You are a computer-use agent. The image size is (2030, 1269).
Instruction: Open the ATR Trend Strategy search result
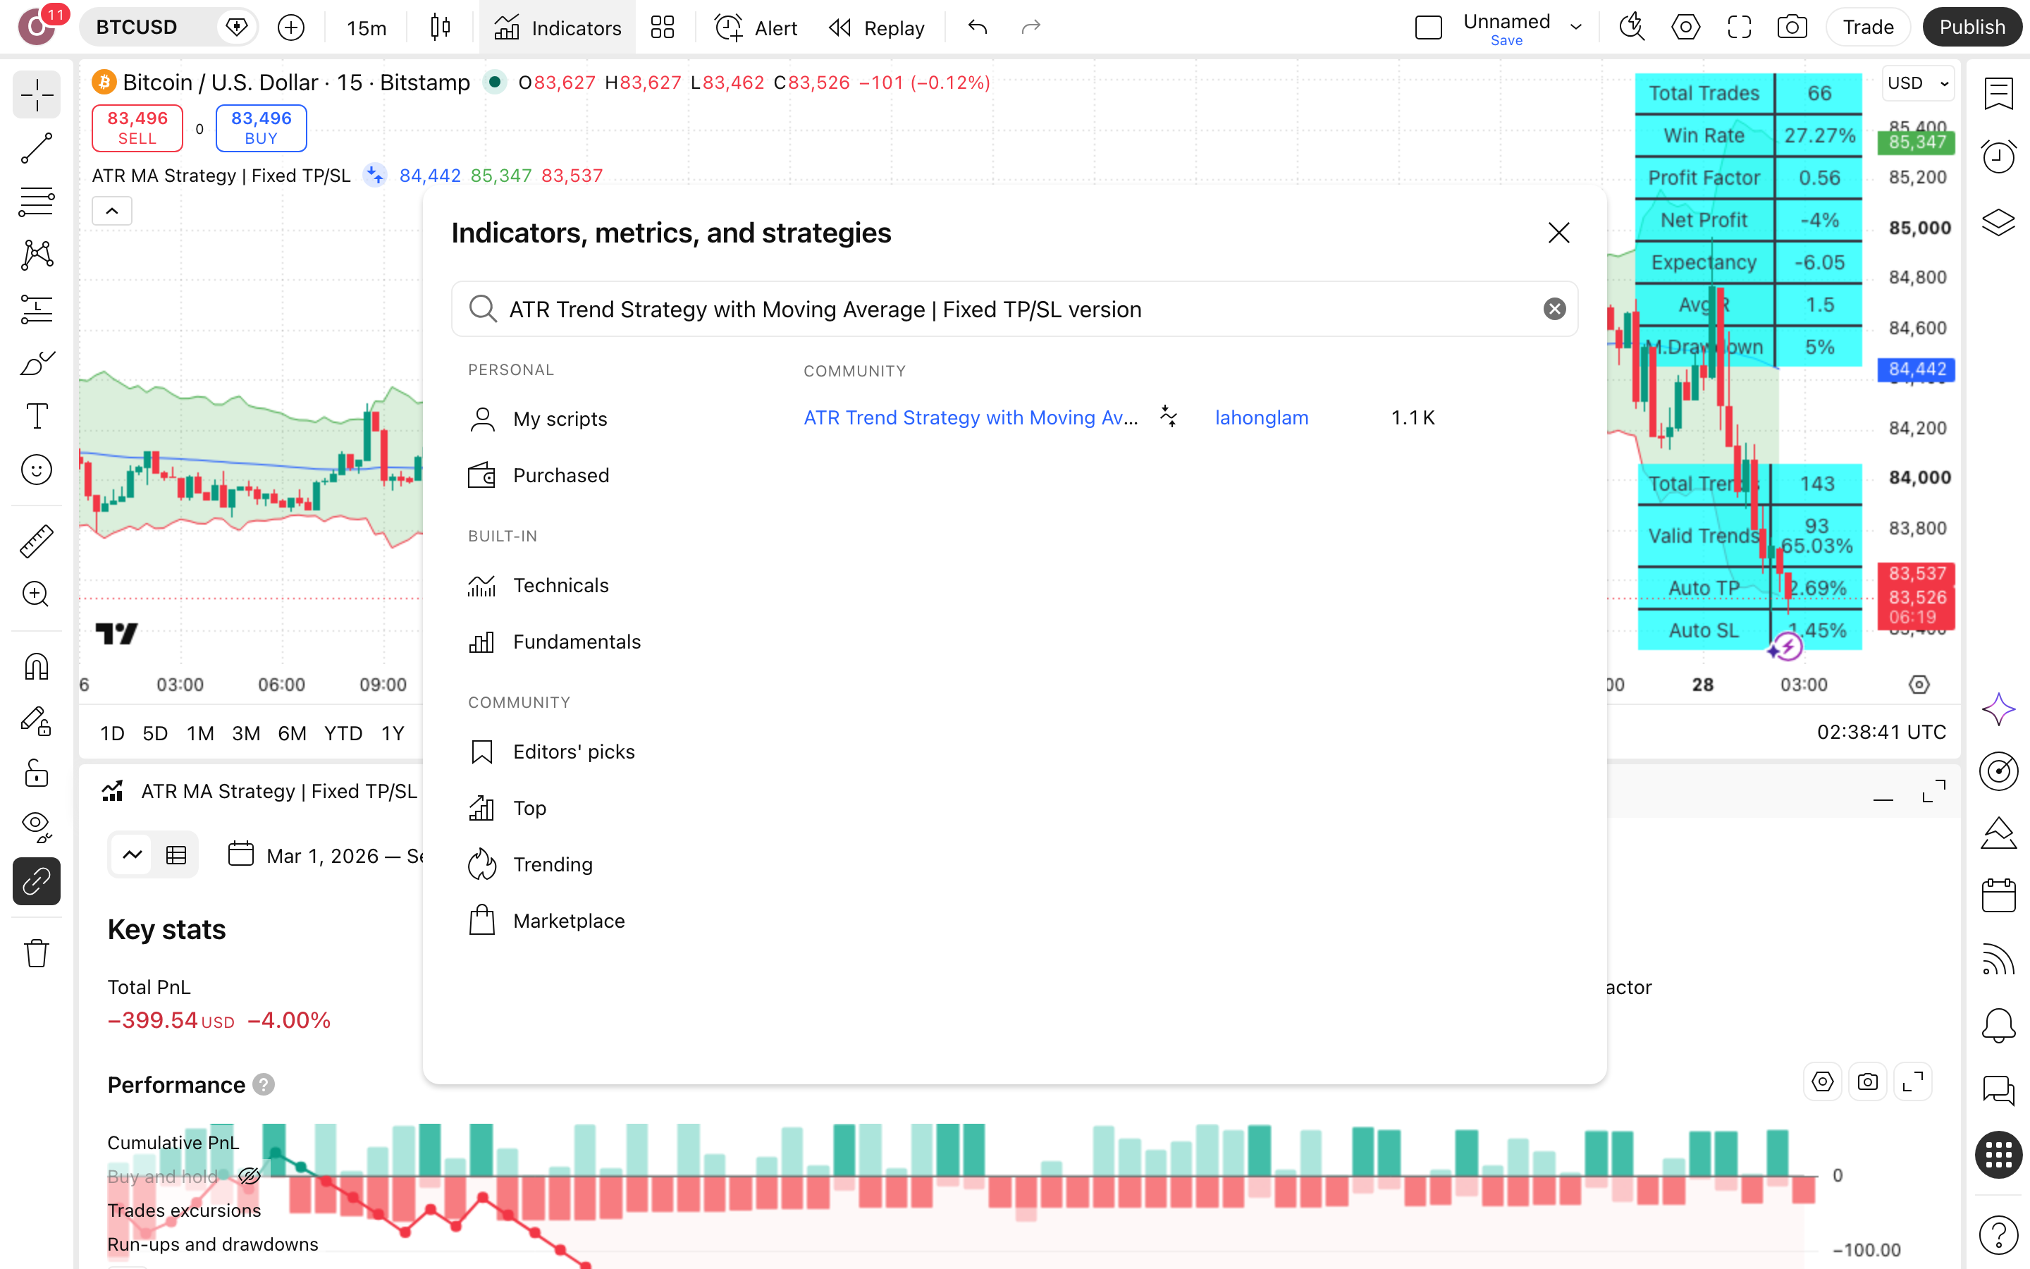point(971,417)
